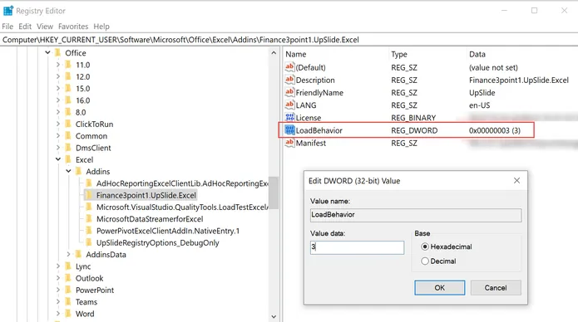Expand the Outlook key node

tap(58, 278)
